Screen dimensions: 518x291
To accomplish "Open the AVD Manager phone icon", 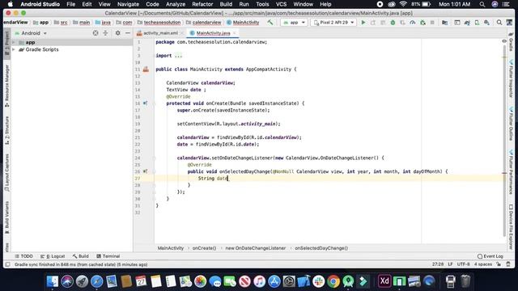I will (x=477, y=23).
